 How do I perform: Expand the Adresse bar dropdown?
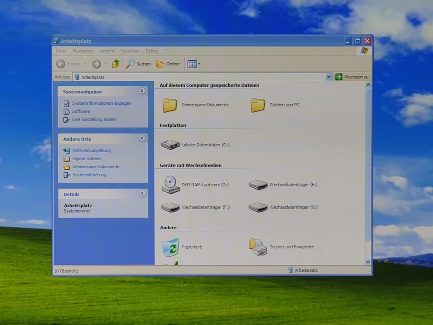tap(329, 77)
